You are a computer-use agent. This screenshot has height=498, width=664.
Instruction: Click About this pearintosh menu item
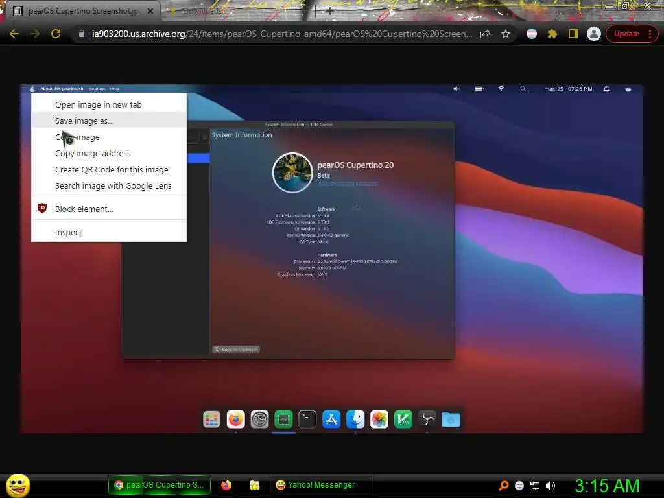(62, 88)
